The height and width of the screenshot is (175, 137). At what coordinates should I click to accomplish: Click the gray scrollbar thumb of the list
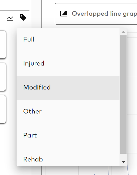click(x=123, y=94)
